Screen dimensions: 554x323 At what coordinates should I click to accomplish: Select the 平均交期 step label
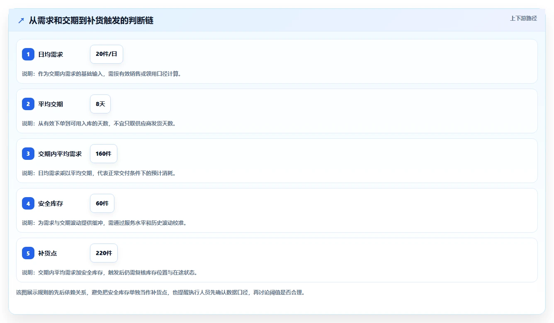[51, 104]
